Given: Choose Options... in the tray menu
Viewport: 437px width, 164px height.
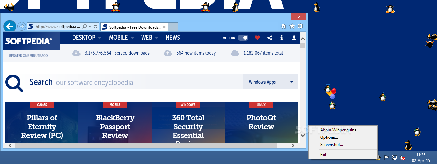Looking at the screenshot, I should (329, 137).
